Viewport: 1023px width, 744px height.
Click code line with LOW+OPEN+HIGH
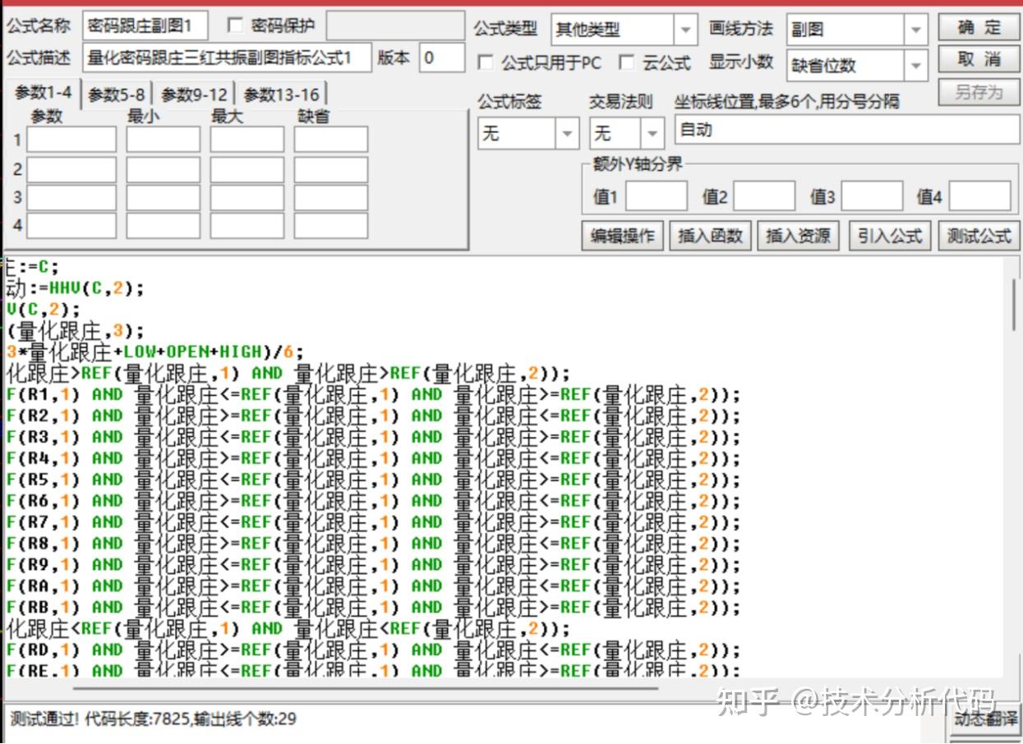(154, 352)
